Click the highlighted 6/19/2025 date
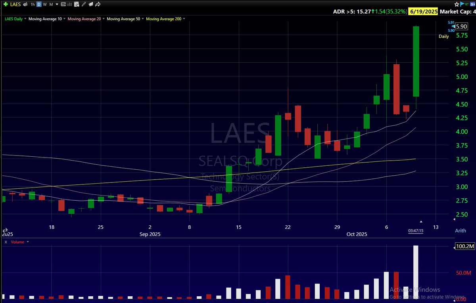 (x=424, y=12)
